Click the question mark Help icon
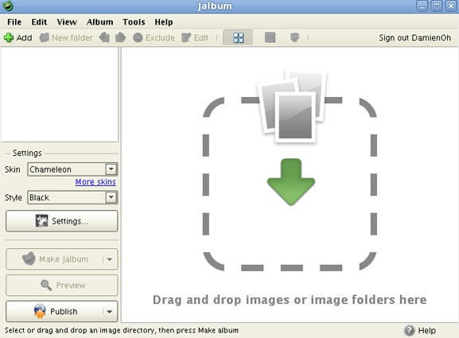Image resolution: width=459 pixels, height=338 pixels. pos(409,330)
